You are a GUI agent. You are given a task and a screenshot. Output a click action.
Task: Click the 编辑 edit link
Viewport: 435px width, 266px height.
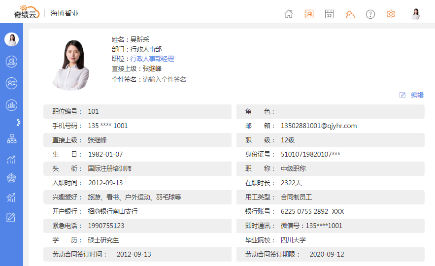point(417,95)
